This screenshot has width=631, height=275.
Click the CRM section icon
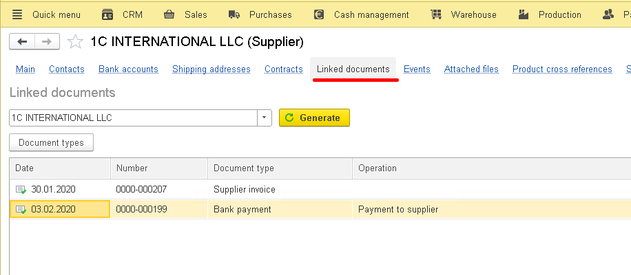click(107, 14)
